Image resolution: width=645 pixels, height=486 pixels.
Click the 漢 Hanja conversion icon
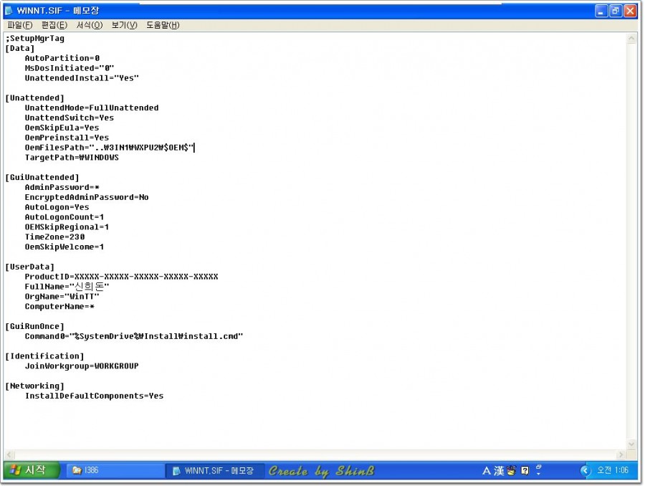499,471
